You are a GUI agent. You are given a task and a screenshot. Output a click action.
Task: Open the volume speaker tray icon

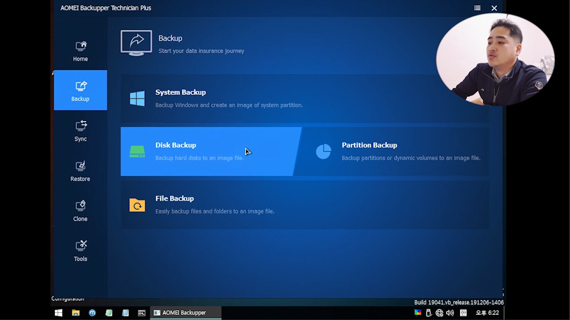point(450,313)
